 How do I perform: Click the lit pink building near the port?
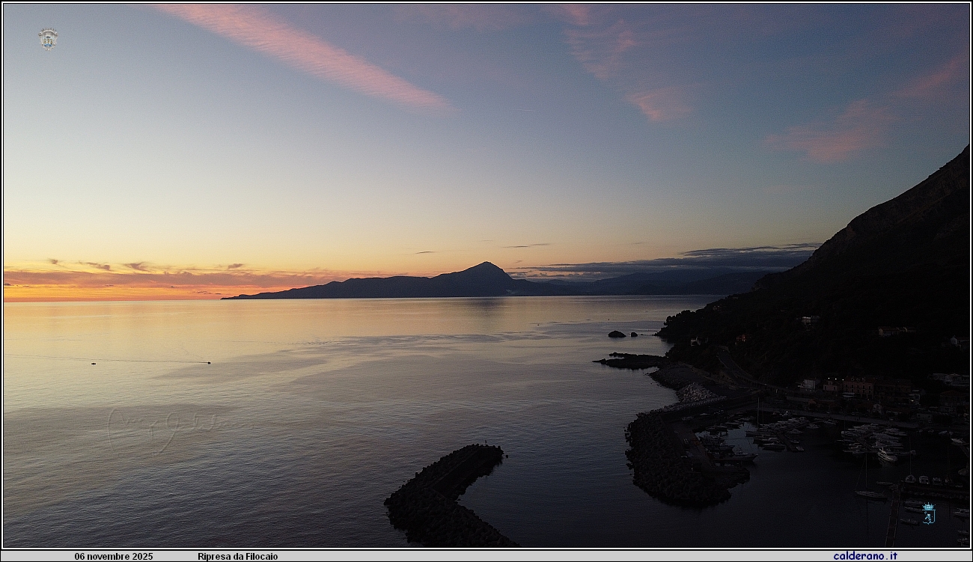(857, 386)
